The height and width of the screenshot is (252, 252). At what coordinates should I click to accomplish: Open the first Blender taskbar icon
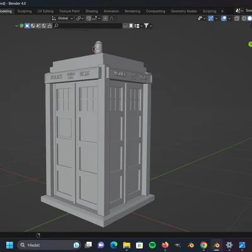tap(191, 245)
